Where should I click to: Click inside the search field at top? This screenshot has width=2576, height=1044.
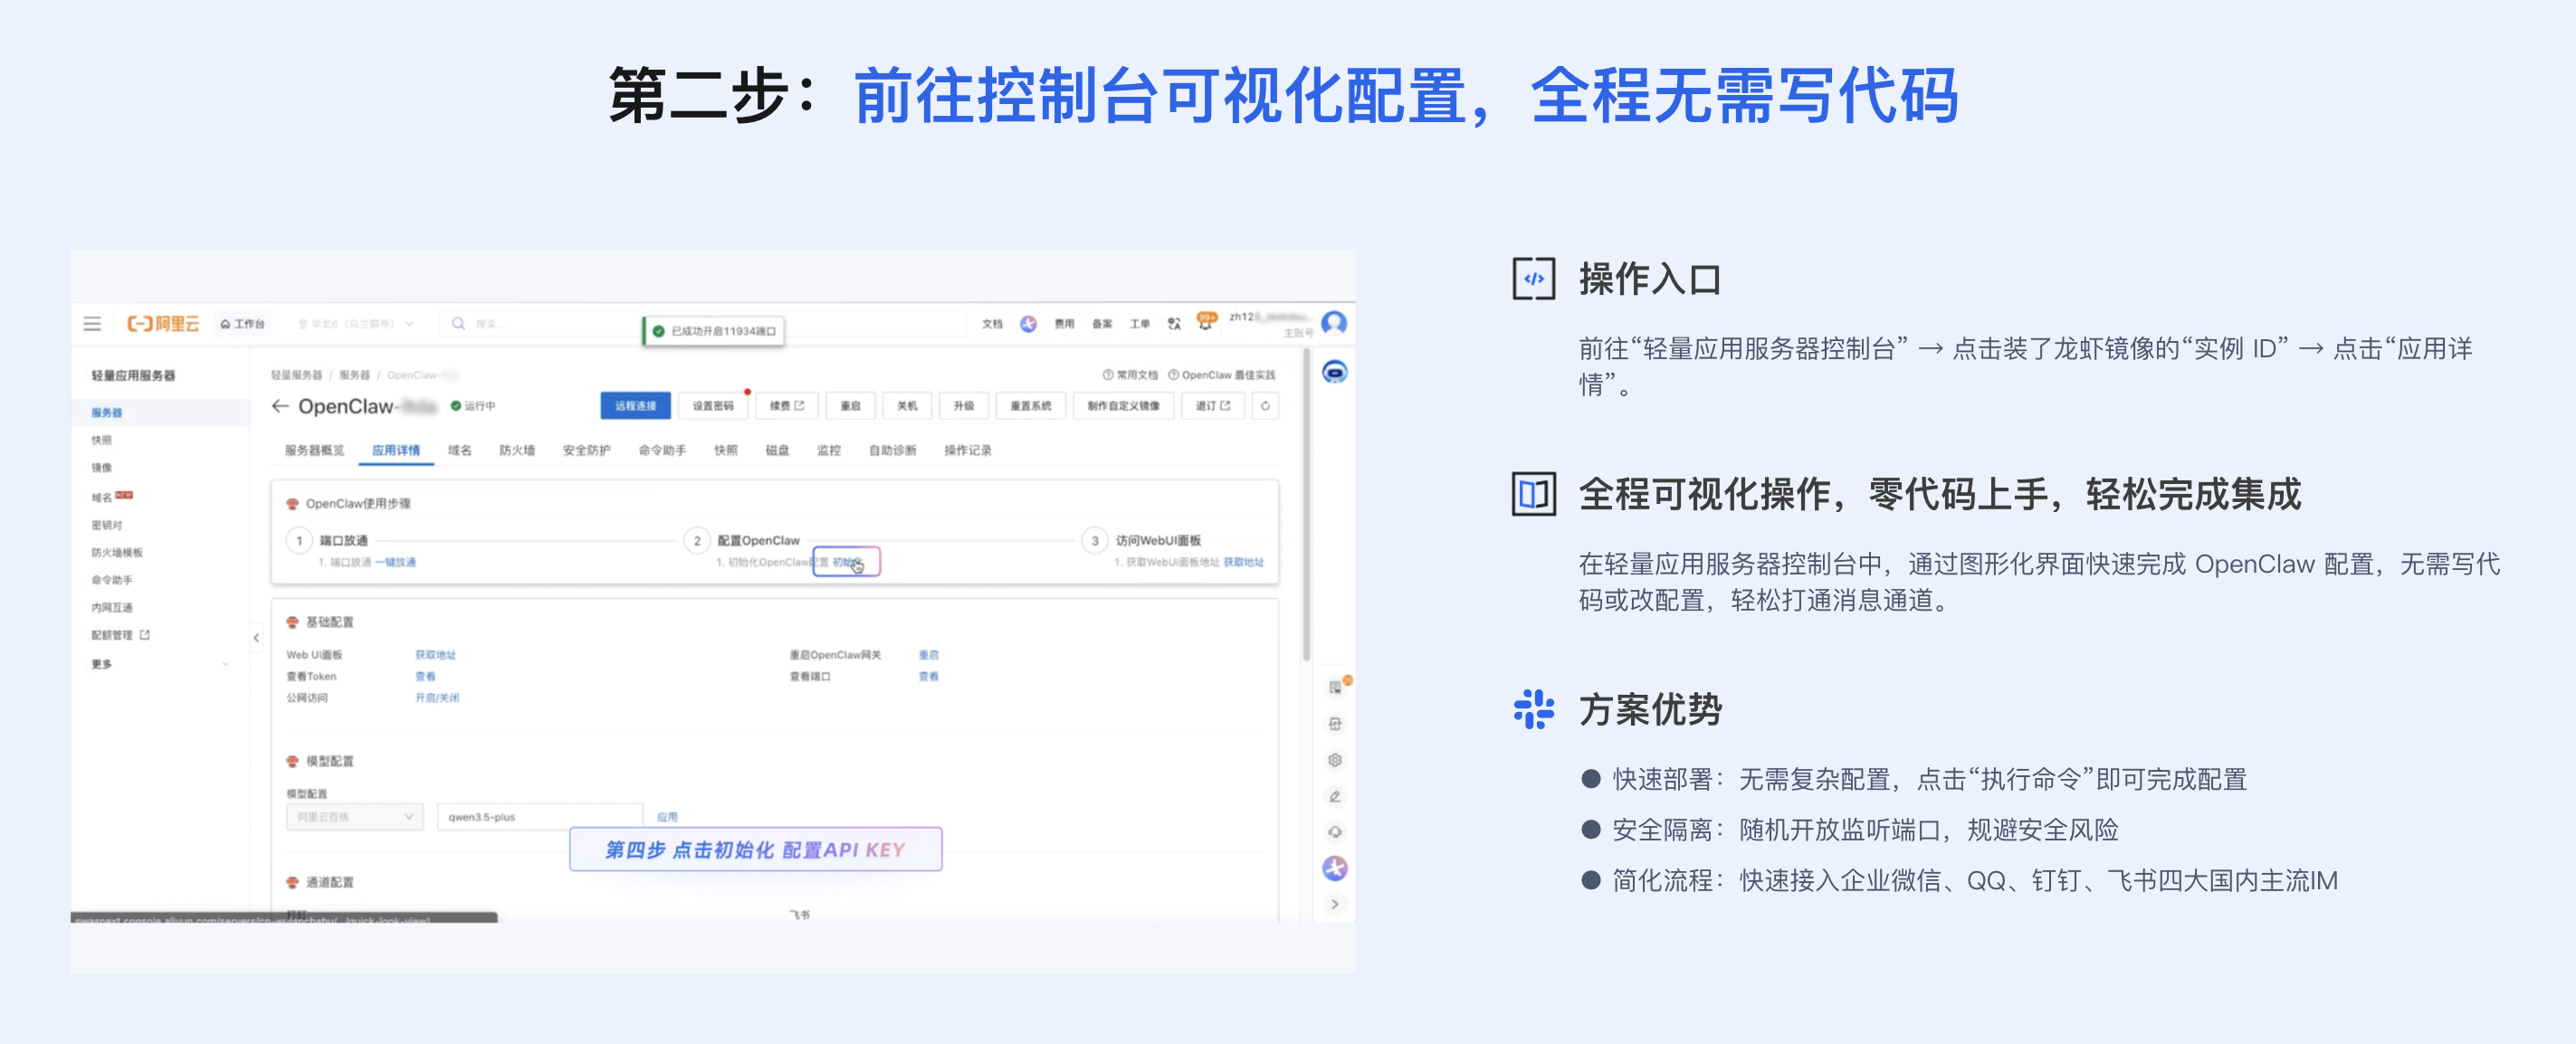pos(520,322)
